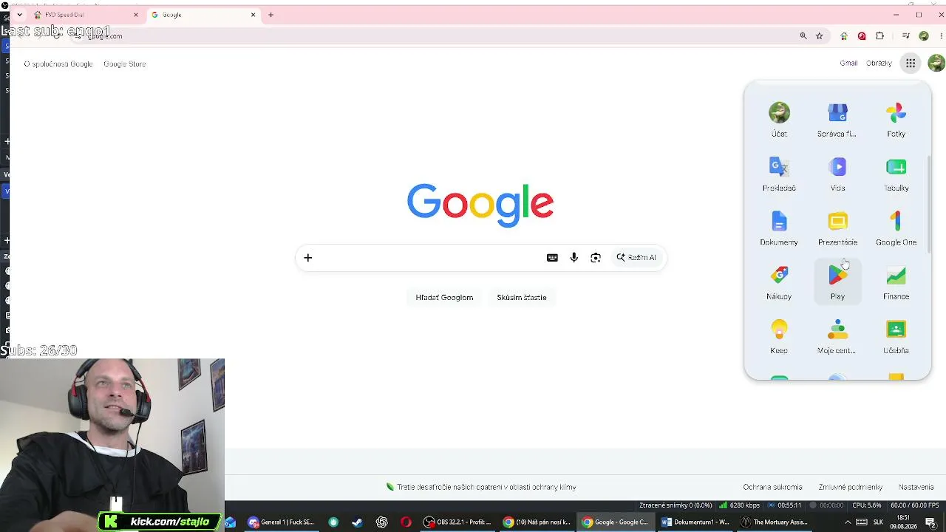Change the SLK keyboard language in tray
Viewport: 946px width, 532px height.
click(x=878, y=522)
